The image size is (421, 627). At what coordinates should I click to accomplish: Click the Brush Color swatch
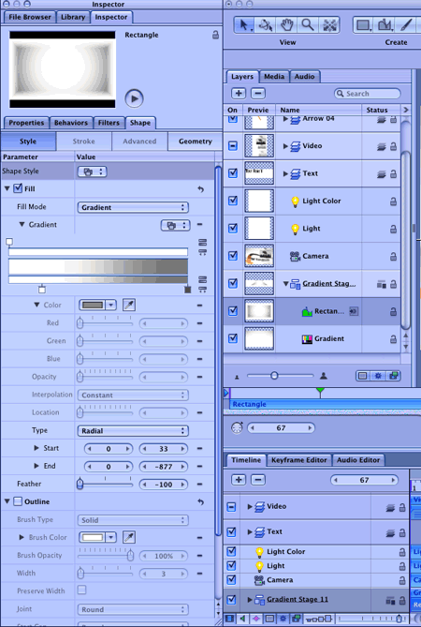[93, 537]
